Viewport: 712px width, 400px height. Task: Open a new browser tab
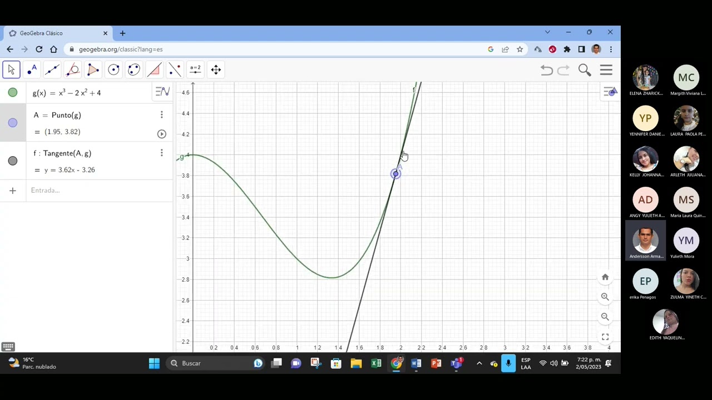point(122,33)
